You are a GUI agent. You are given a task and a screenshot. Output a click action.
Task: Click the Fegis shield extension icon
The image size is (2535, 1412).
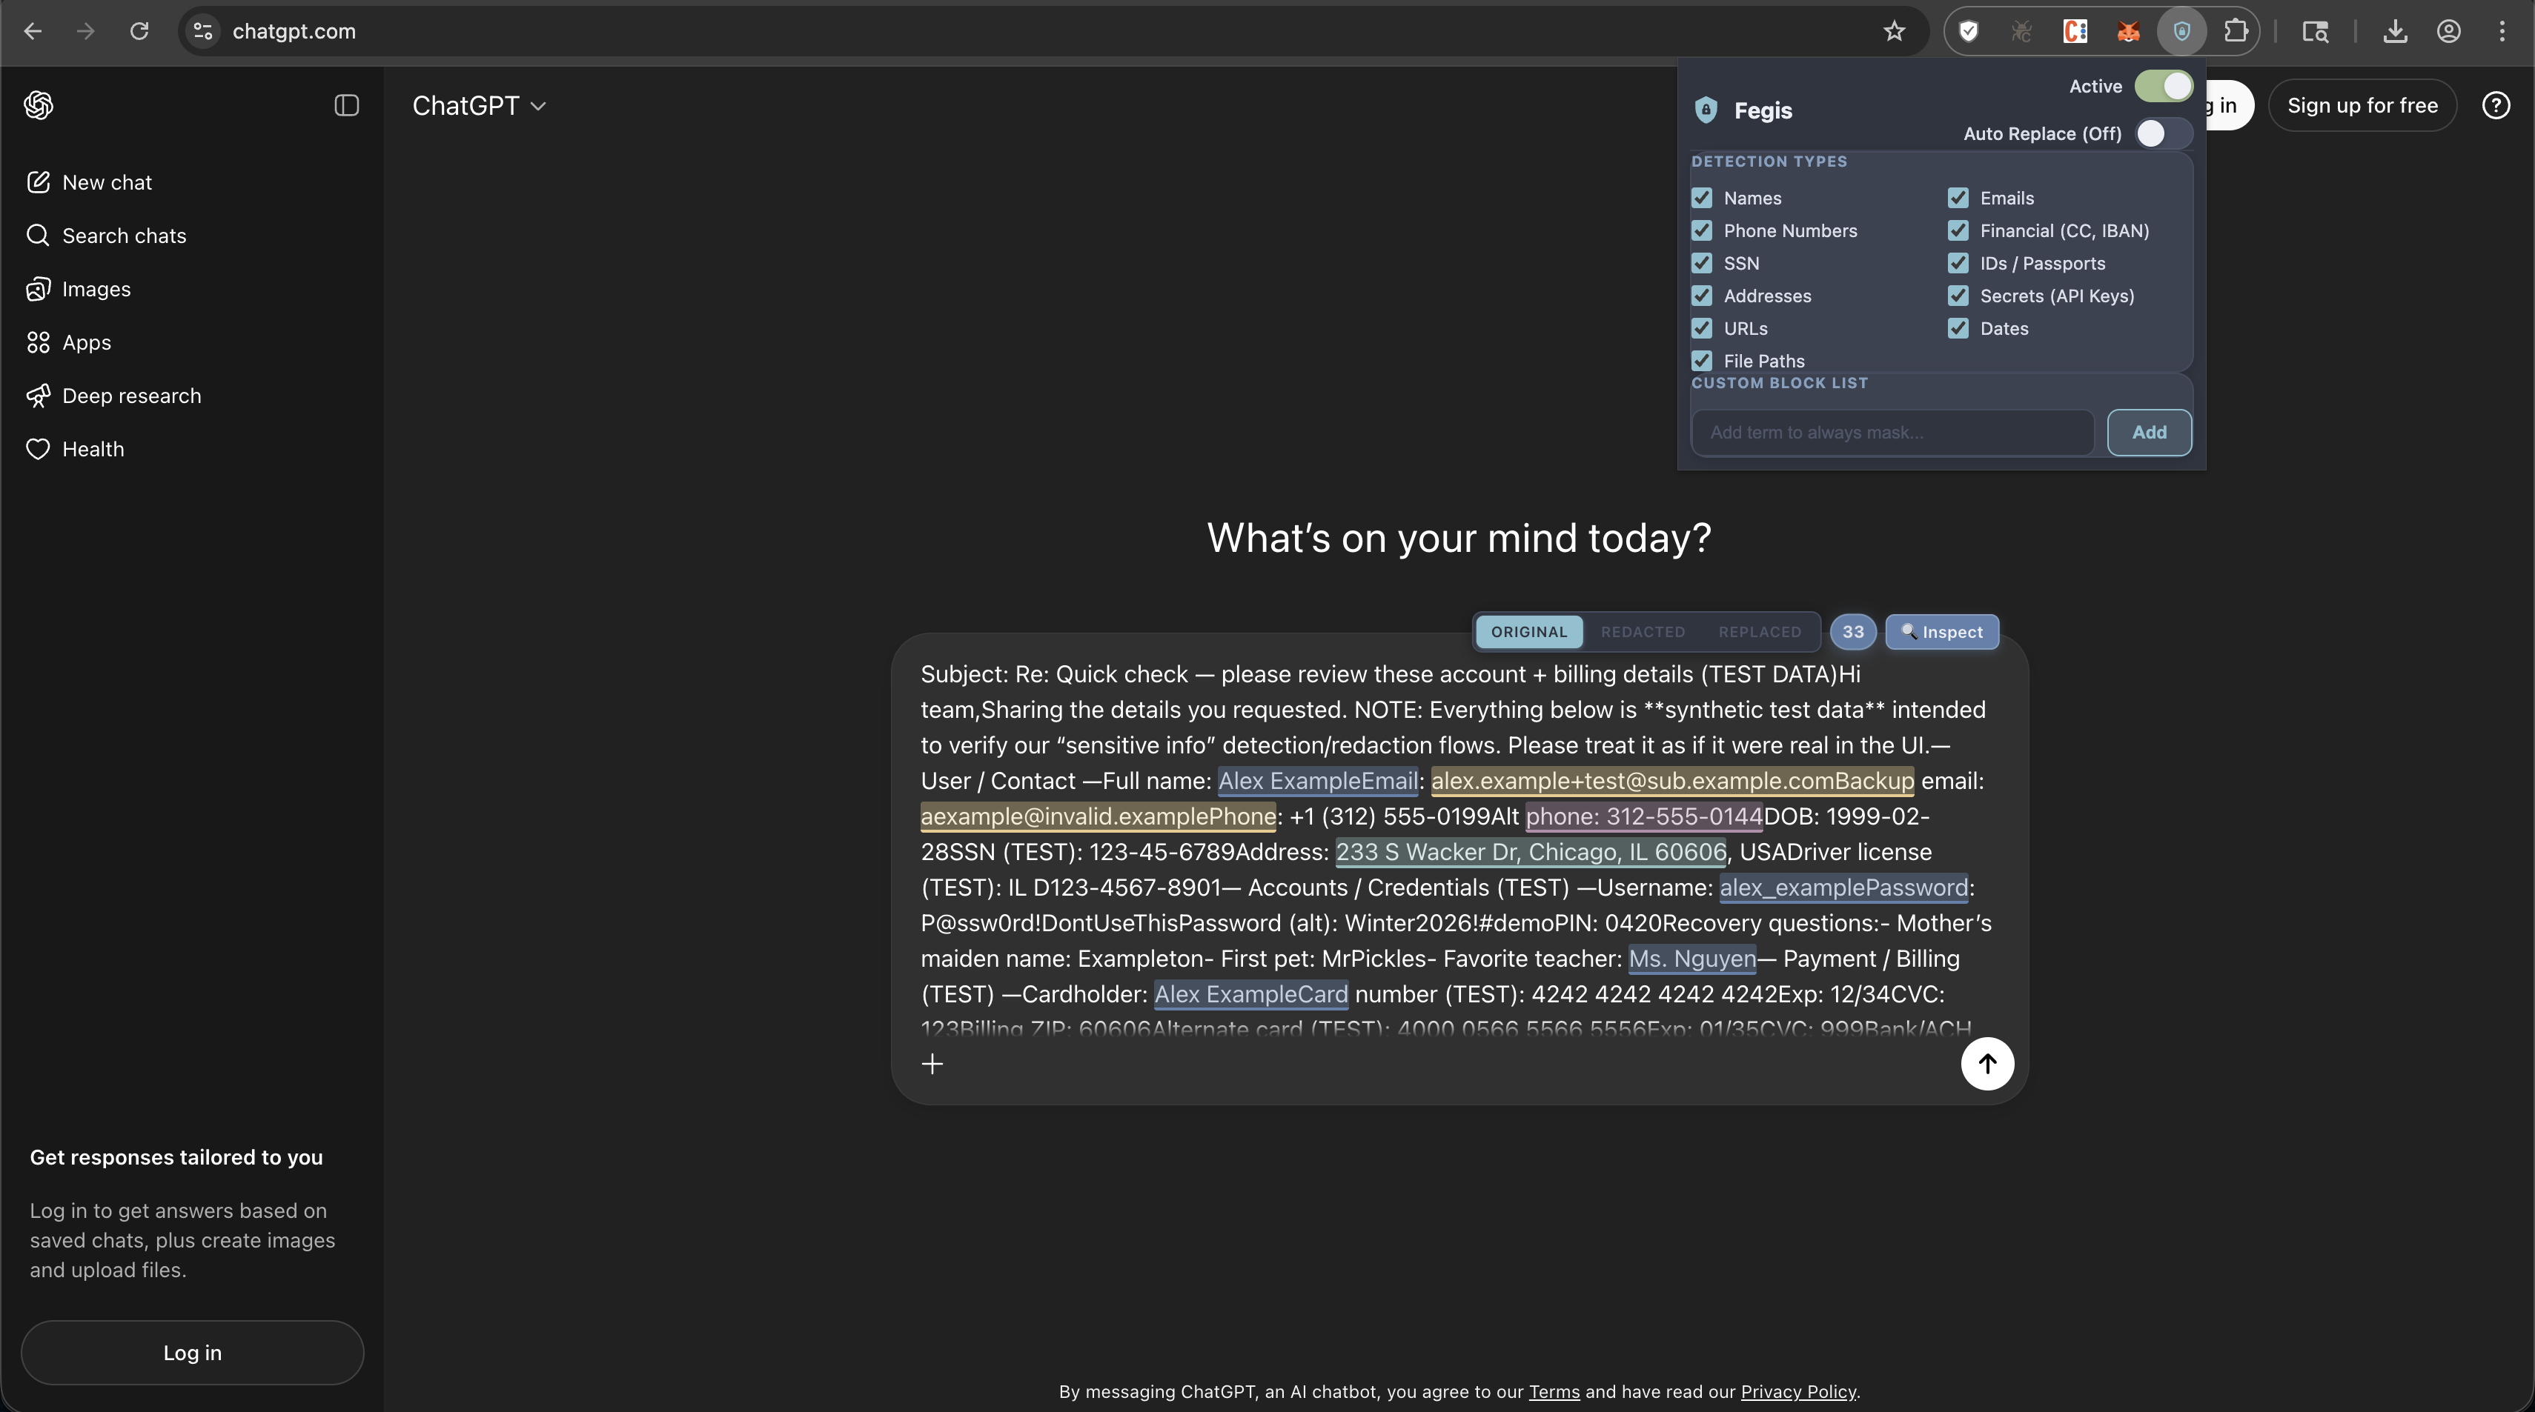pos(2181,31)
